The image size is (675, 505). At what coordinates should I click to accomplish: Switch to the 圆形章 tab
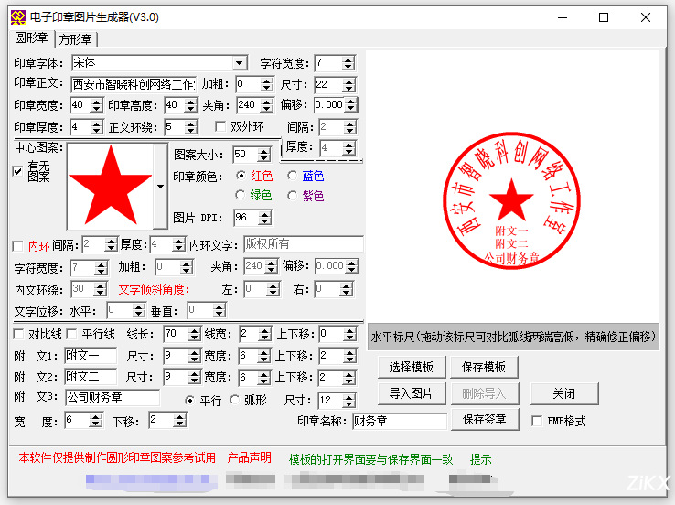pos(31,38)
